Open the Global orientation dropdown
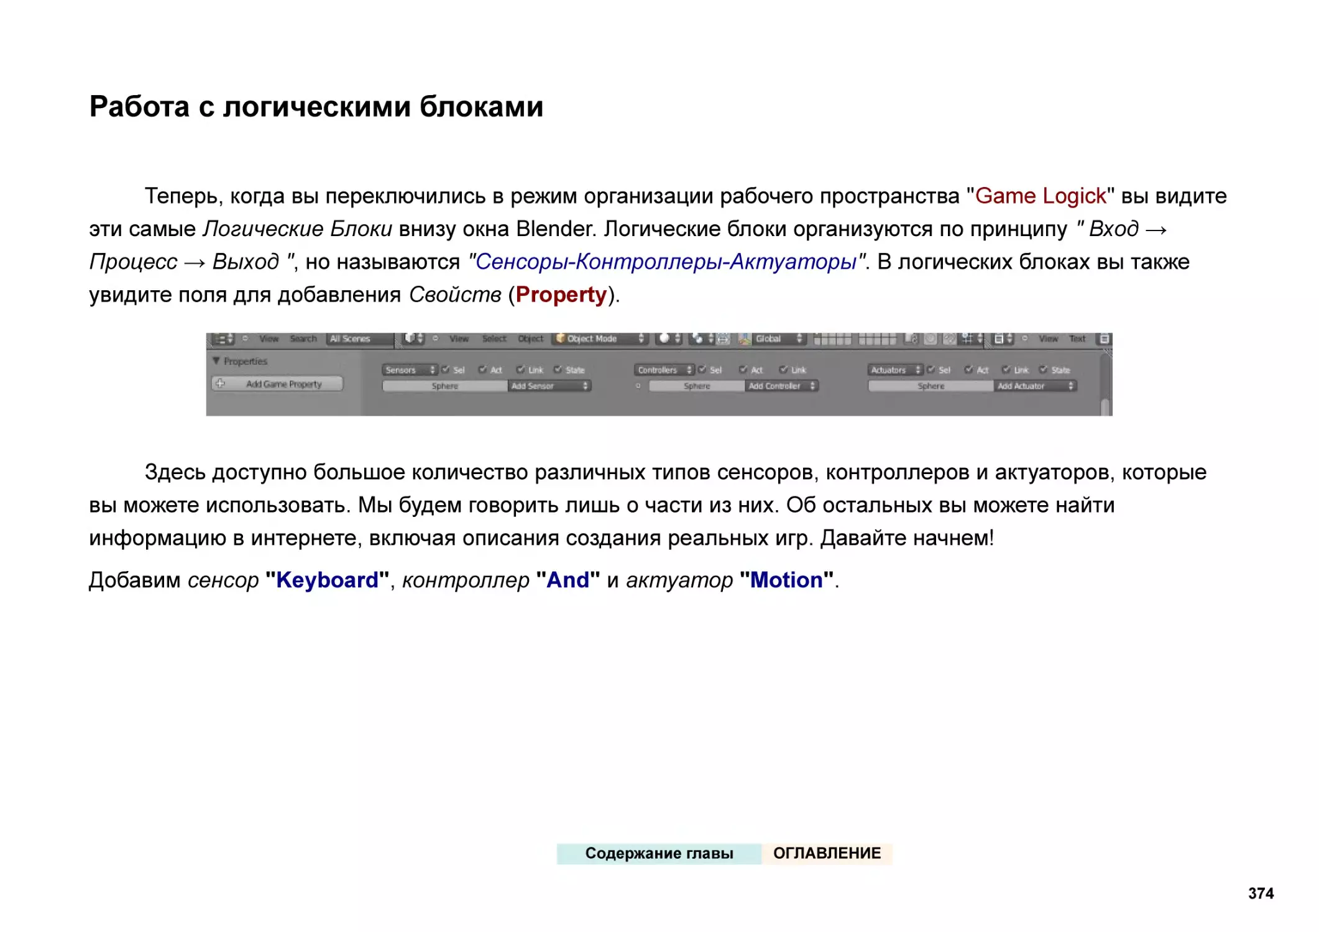The image size is (1319, 932). pyautogui.click(x=780, y=339)
